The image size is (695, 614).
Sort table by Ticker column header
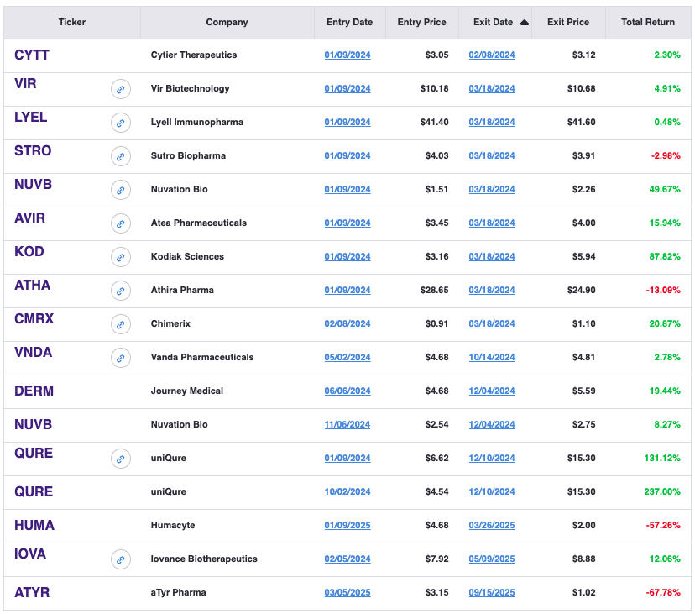tap(72, 23)
